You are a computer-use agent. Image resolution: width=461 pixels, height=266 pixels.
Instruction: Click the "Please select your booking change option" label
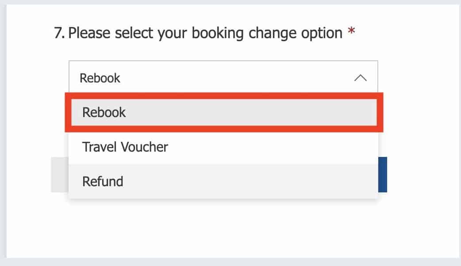pos(205,33)
